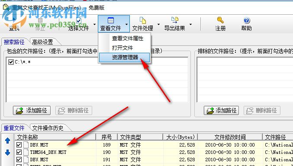Open the 查看文件 dropdown arrow
This screenshot has height=166, width=293.
(126, 24)
